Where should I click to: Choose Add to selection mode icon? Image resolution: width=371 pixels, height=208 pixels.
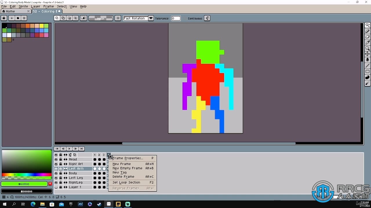click(63, 18)
